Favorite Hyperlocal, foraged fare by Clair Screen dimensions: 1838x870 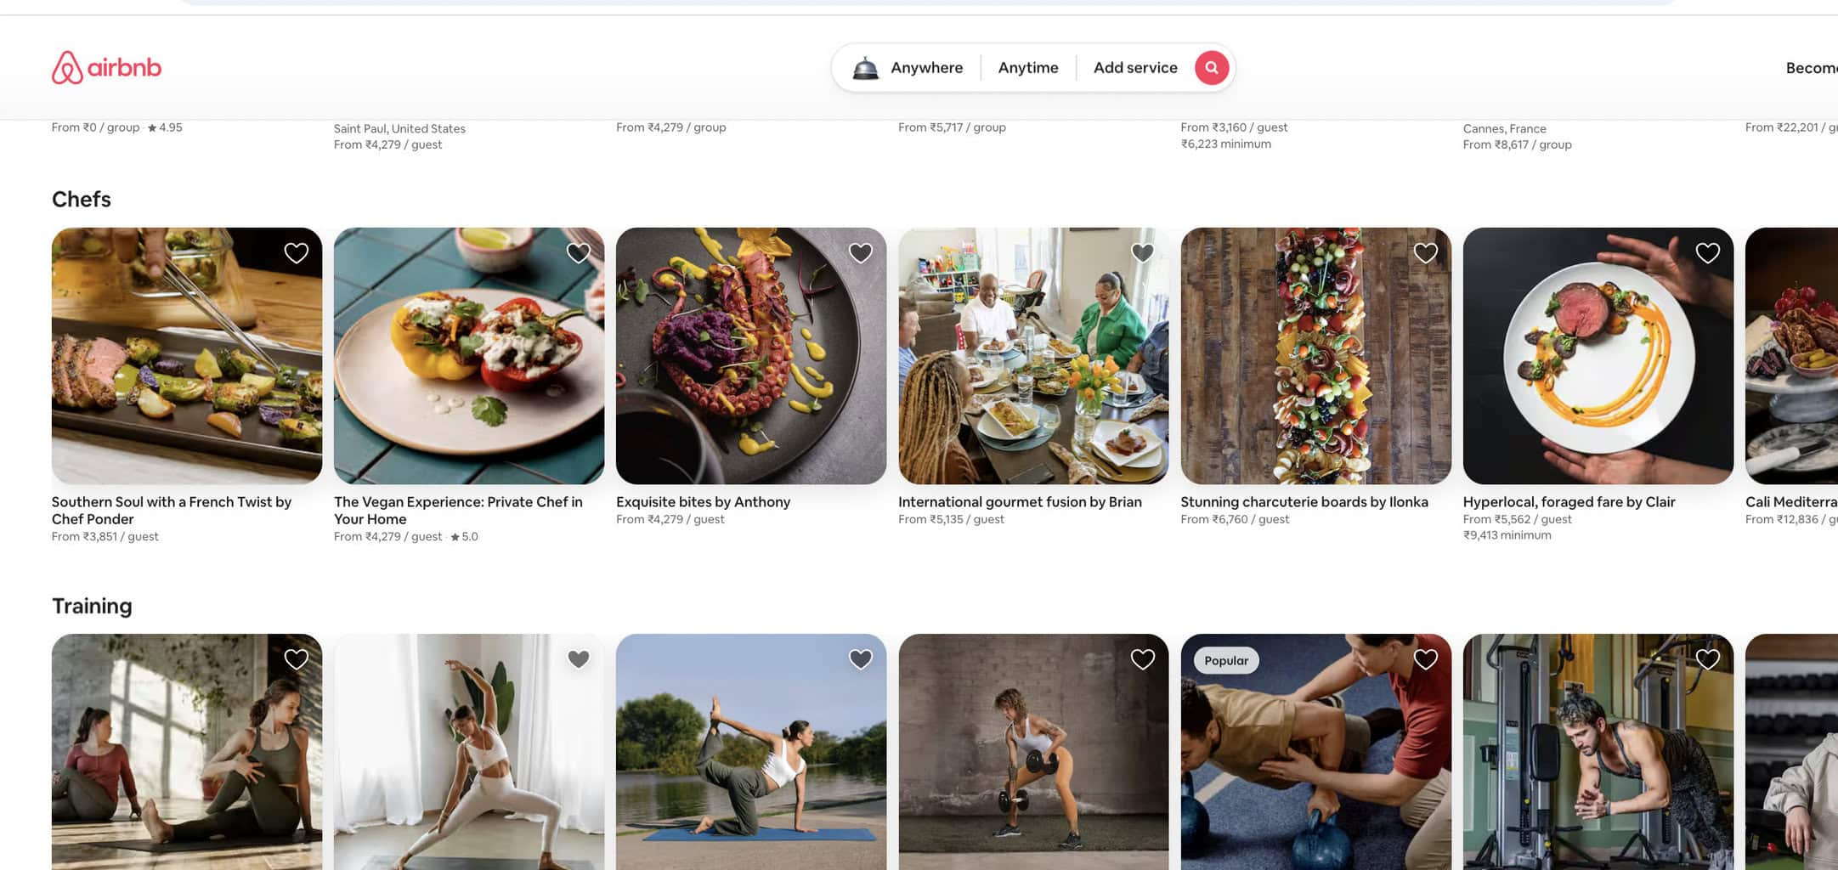pos(1707,253)
